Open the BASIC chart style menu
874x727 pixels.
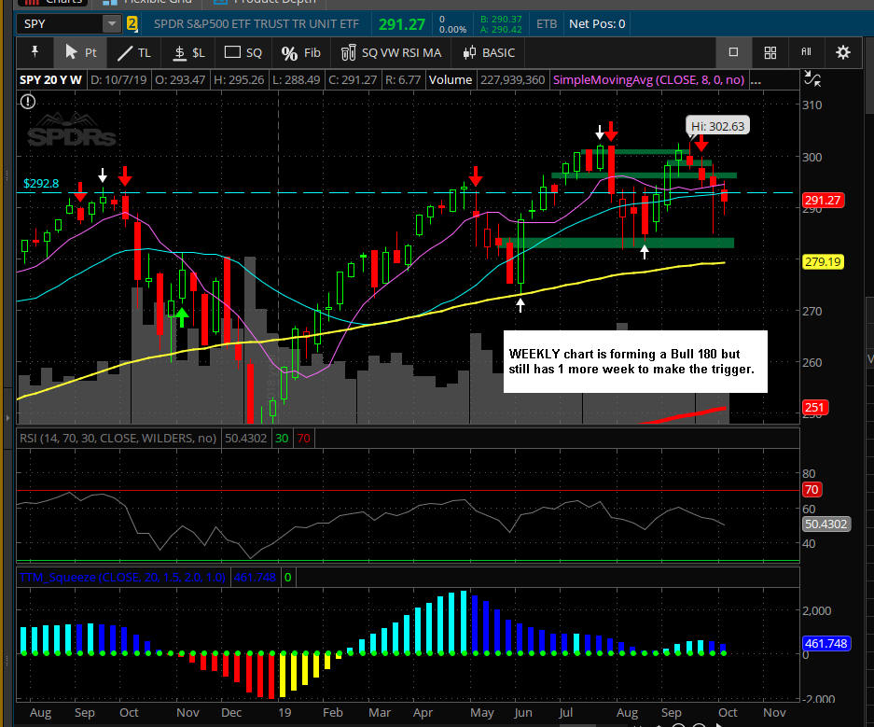489,53
